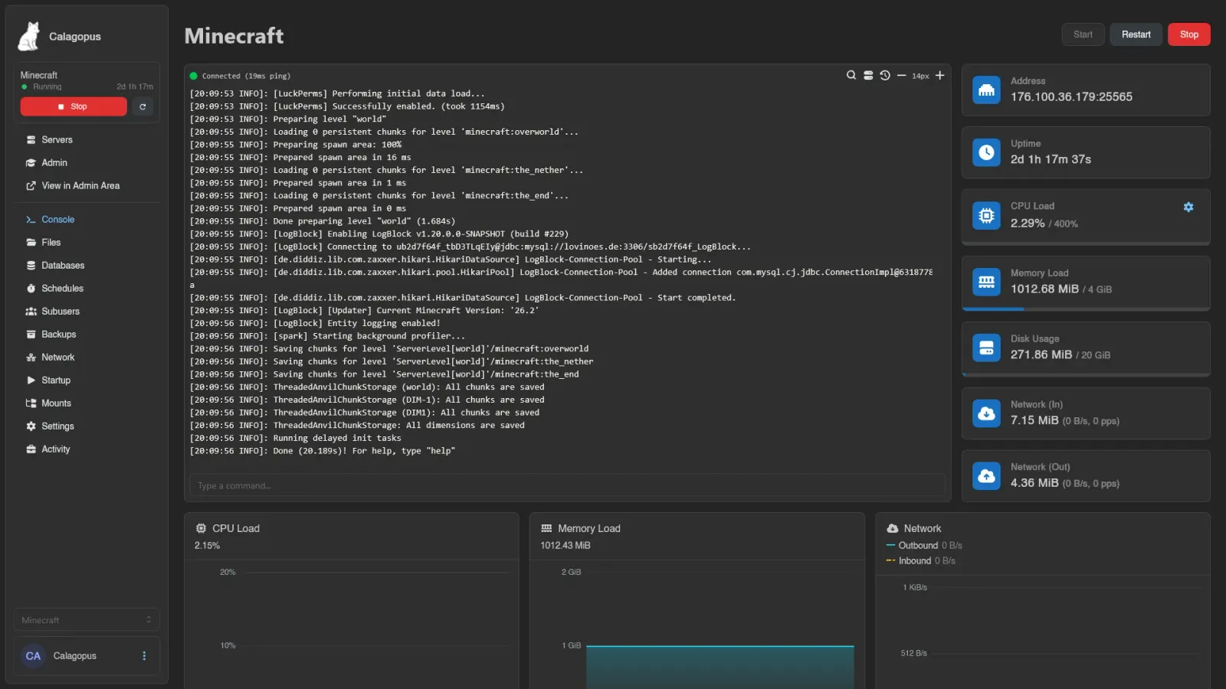The width and height of the screenshot is (1226, 689).
Task: Open the Schedules section
Action: [x=87, y=289]
